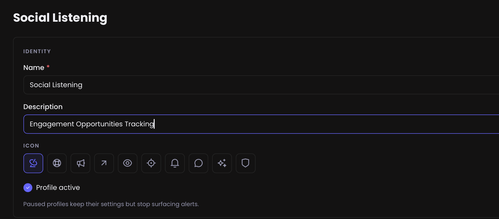Pick the crosshair target icon
499x219 pixels.
click(151, 163)
